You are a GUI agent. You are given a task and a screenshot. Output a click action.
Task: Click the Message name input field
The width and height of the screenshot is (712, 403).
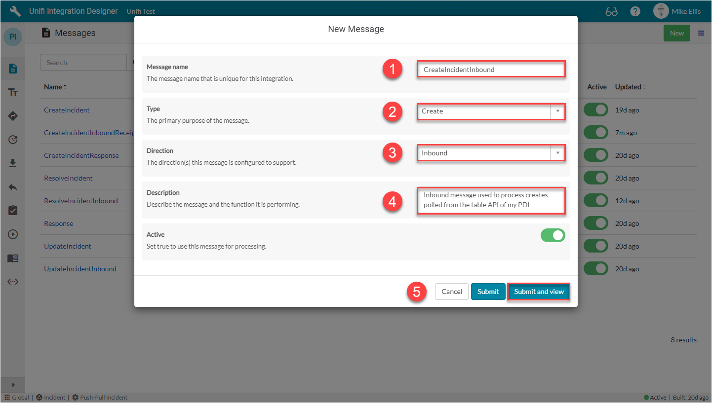coord(491,70)
